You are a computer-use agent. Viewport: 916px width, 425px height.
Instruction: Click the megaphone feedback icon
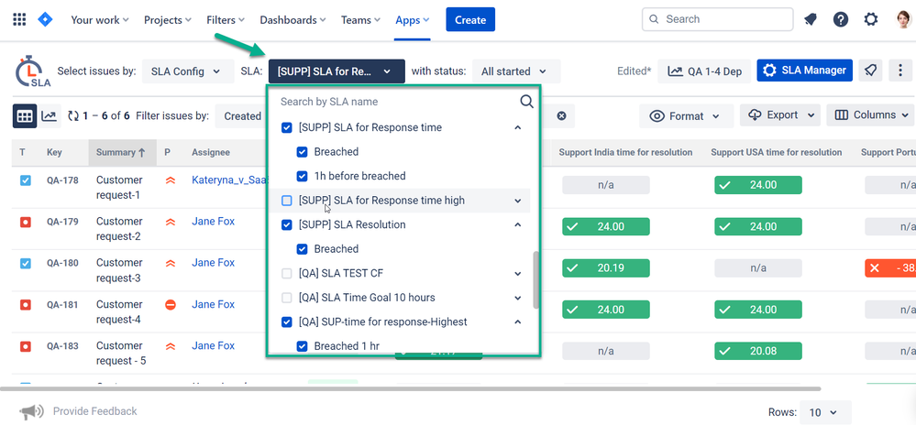(30, 411)
